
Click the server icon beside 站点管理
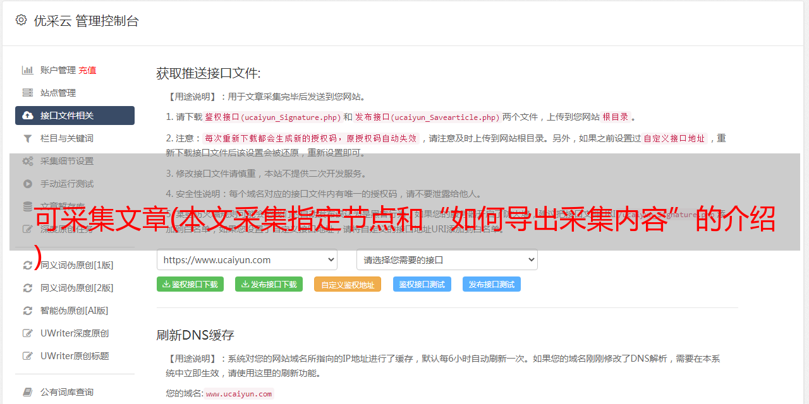[28, 93]
